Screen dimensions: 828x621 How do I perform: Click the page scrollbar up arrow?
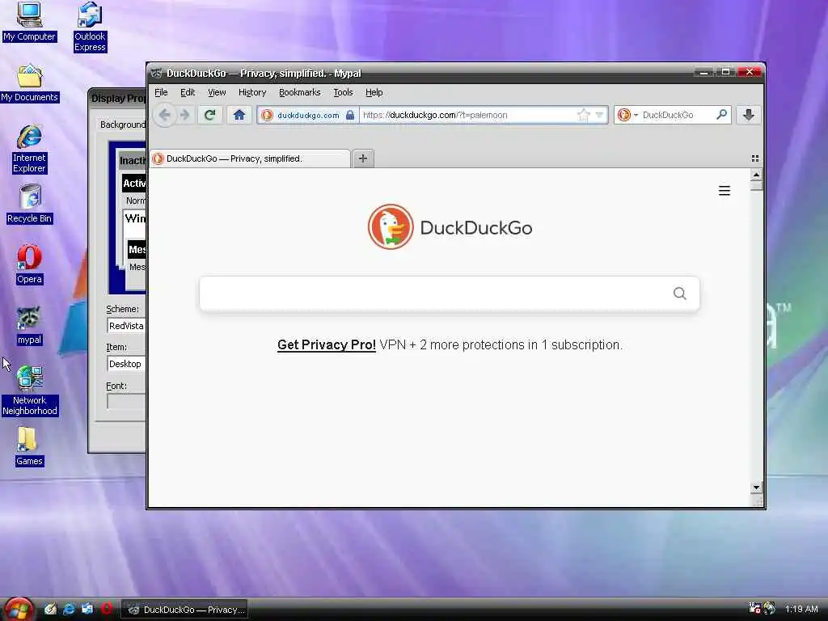[756, 175]
